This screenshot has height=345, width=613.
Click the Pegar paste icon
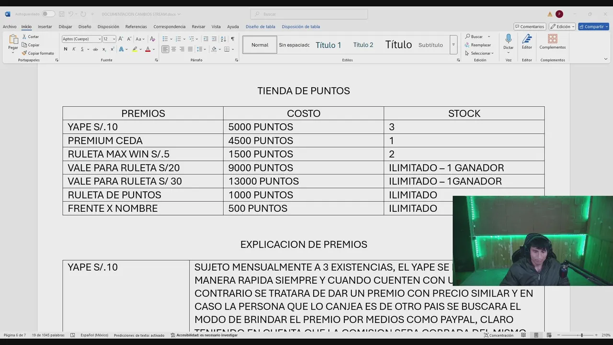(13, 40)
